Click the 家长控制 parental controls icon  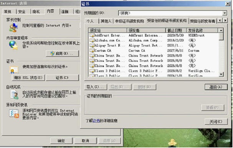13,28
